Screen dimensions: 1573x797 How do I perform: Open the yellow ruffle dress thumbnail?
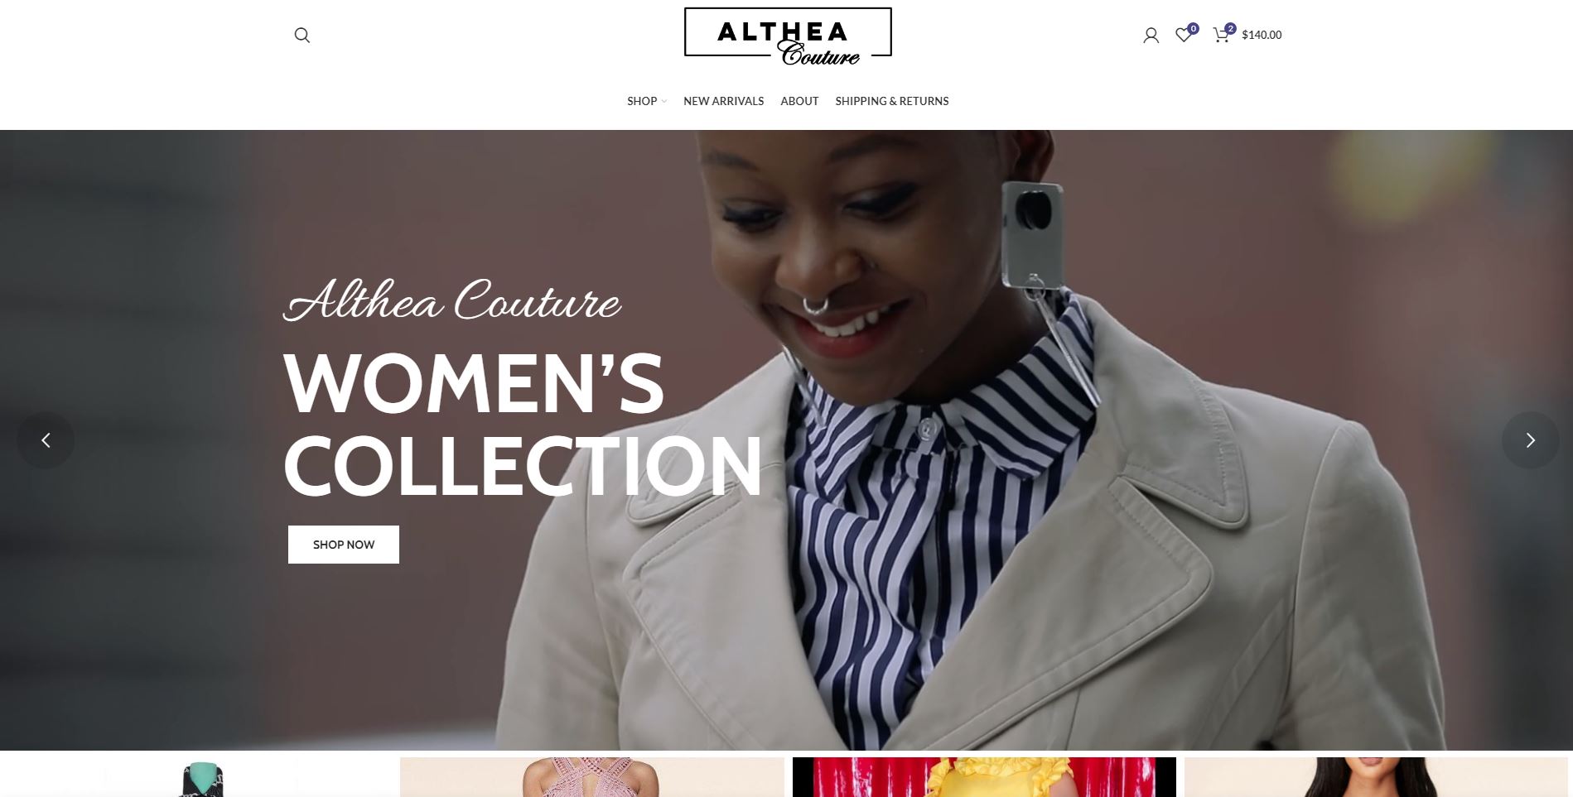[x=984, y=776]
